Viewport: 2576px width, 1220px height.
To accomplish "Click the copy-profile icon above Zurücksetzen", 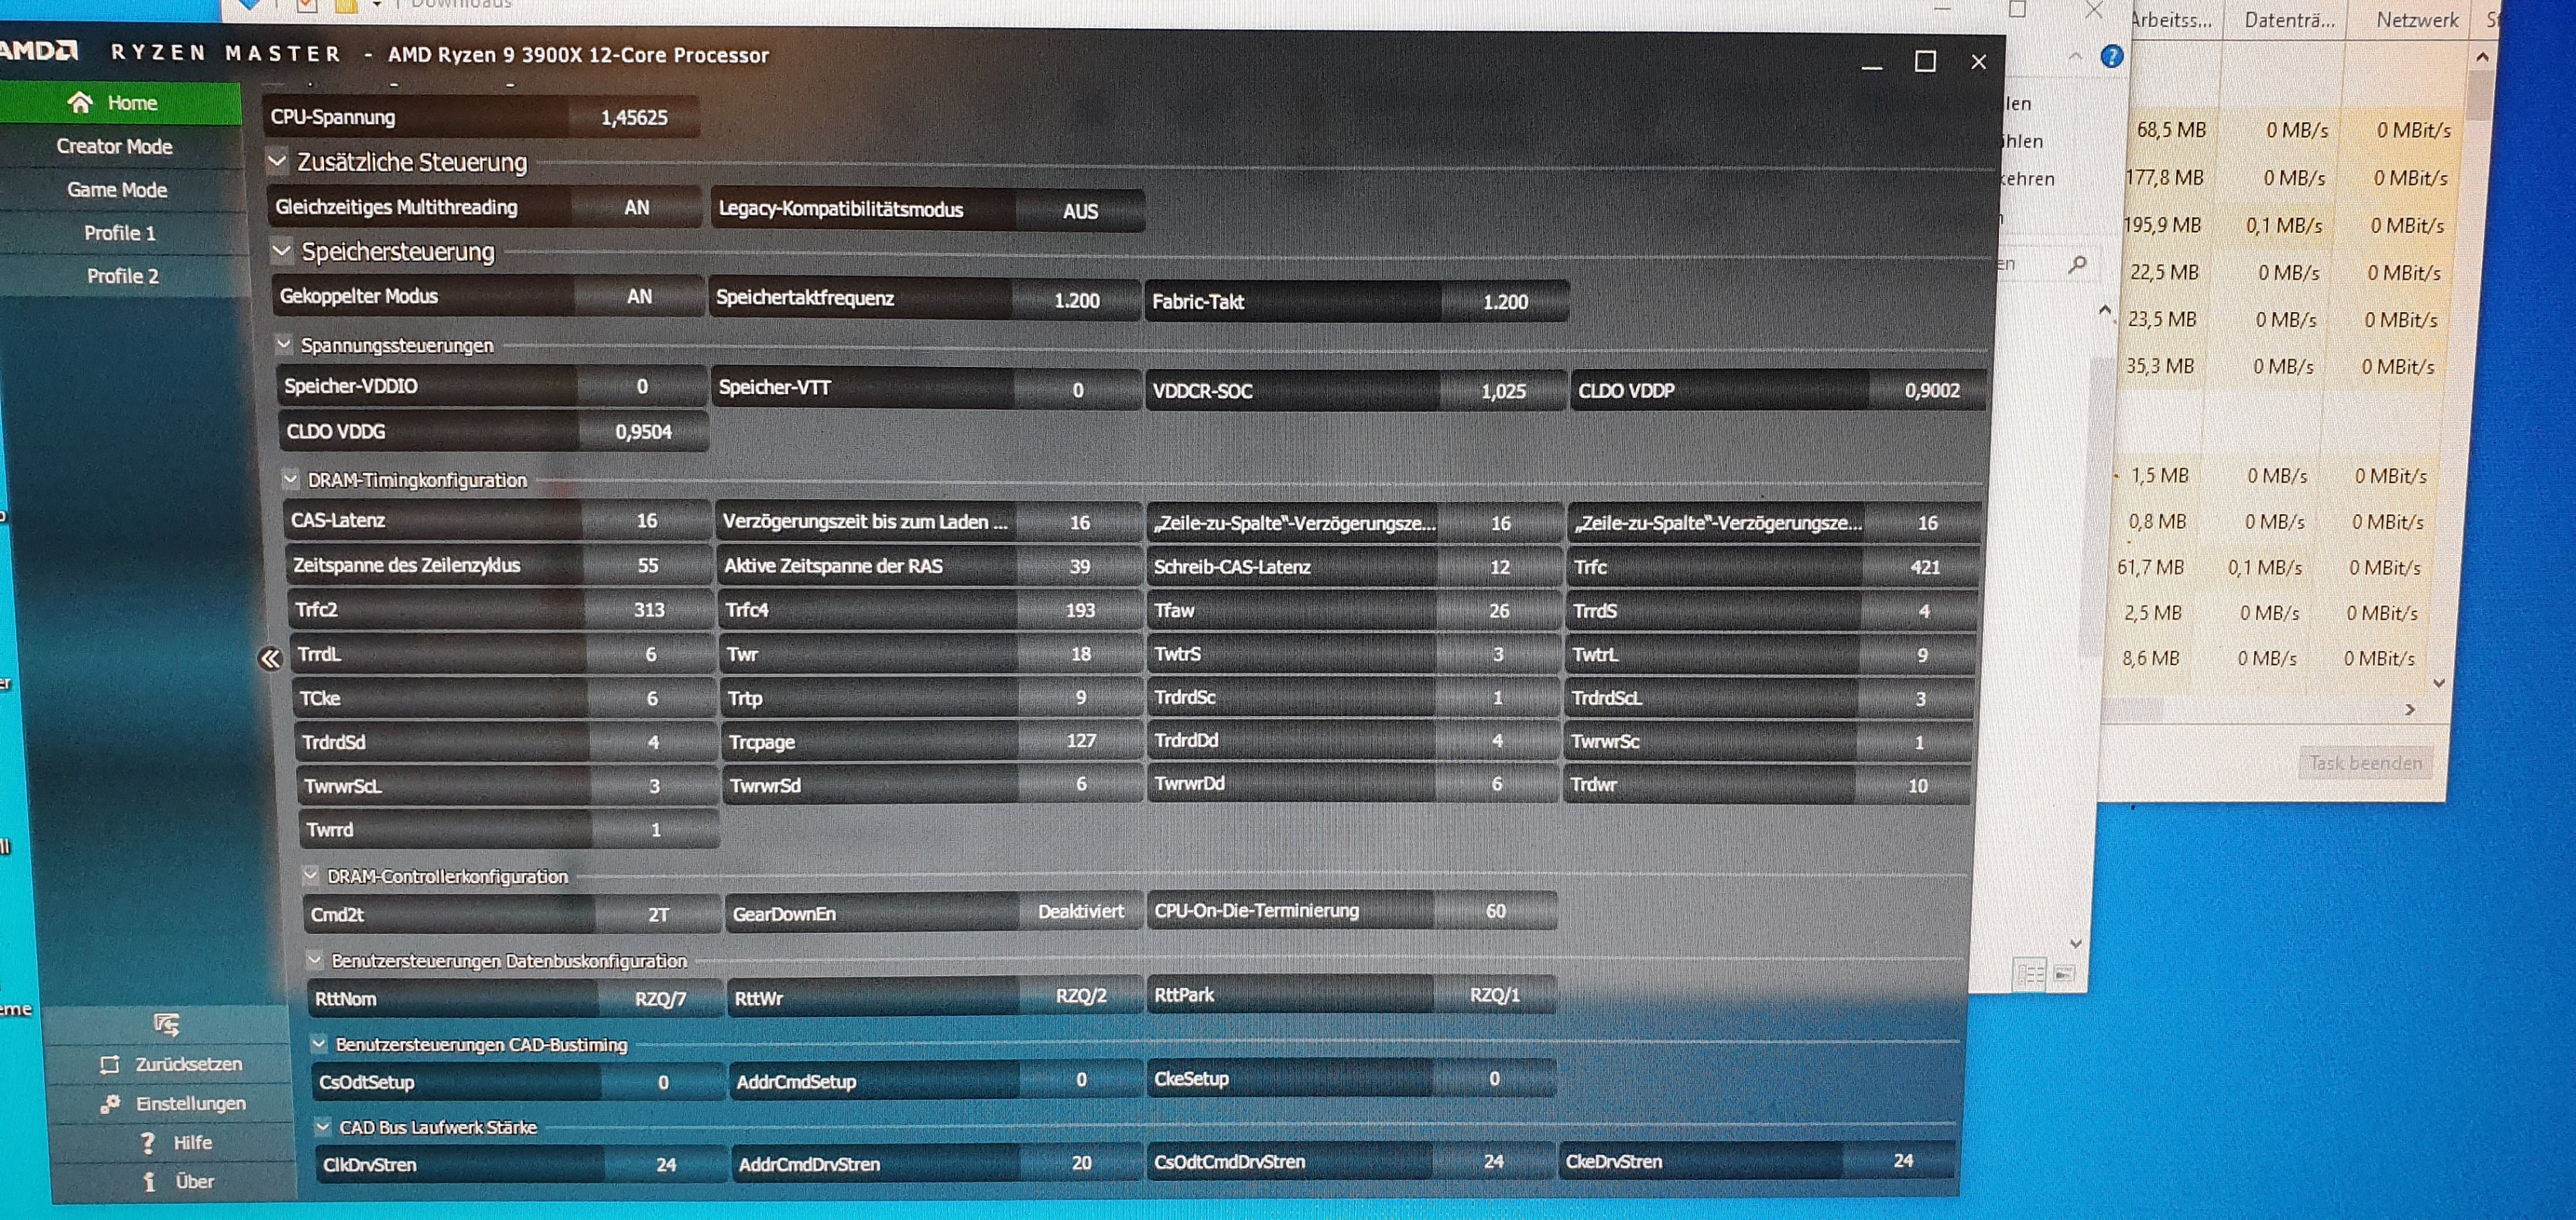I will (x=167, y=1024).
